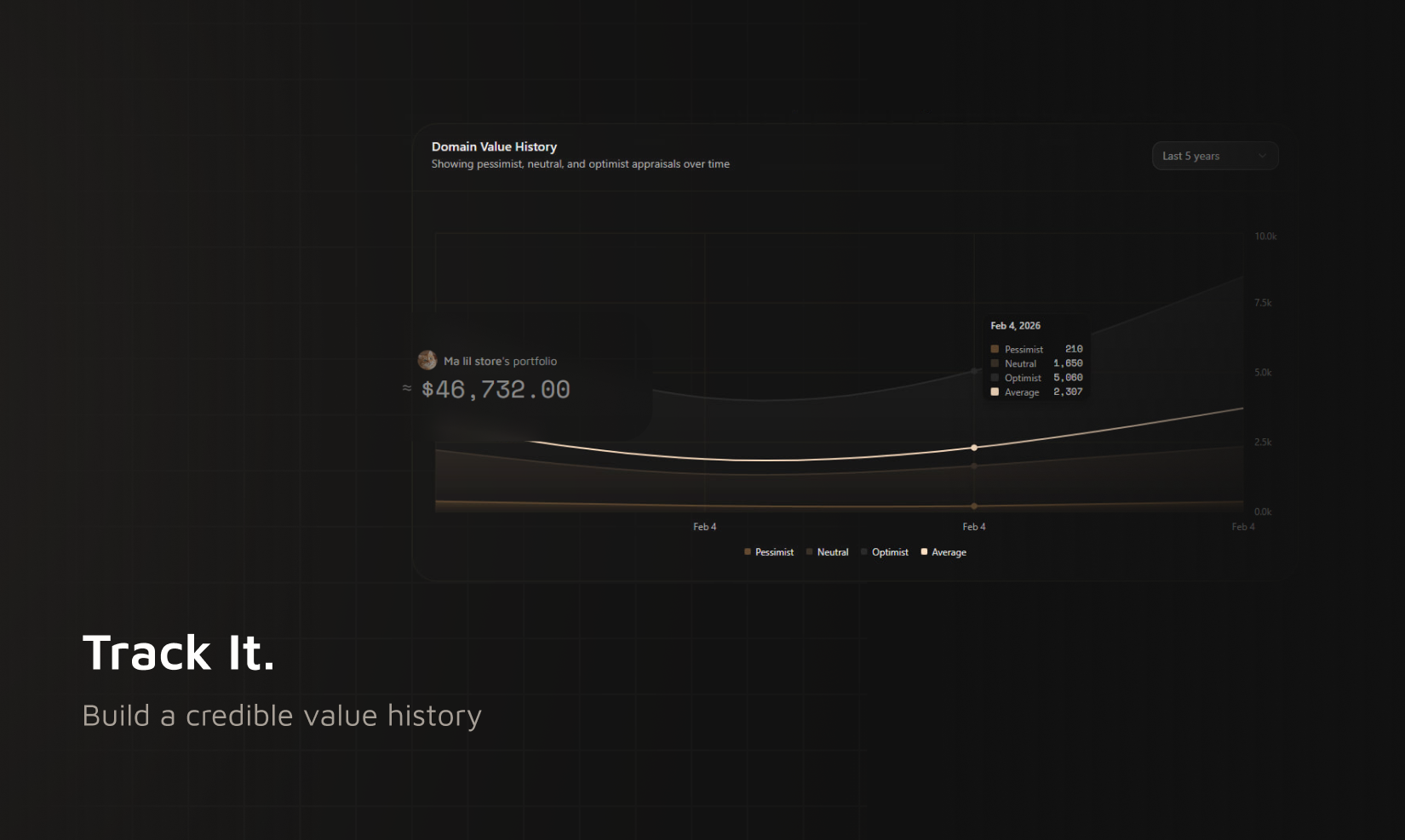Click the Average swatch inside the Feb 4 tooltip
1405x840 pixels.
click(995, 391)
